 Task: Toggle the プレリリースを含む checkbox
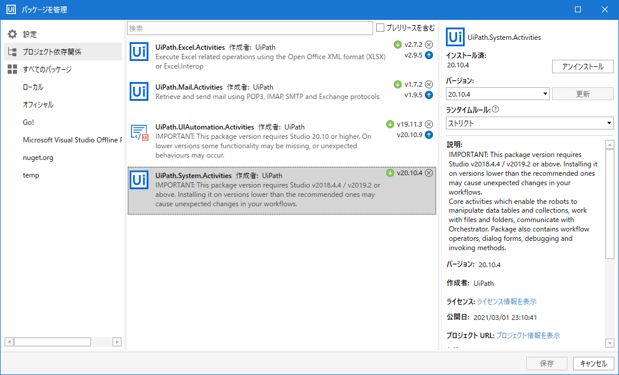click(x=380, y=28)
